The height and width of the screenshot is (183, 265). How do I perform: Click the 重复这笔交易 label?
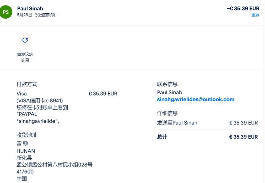[25, 57]
